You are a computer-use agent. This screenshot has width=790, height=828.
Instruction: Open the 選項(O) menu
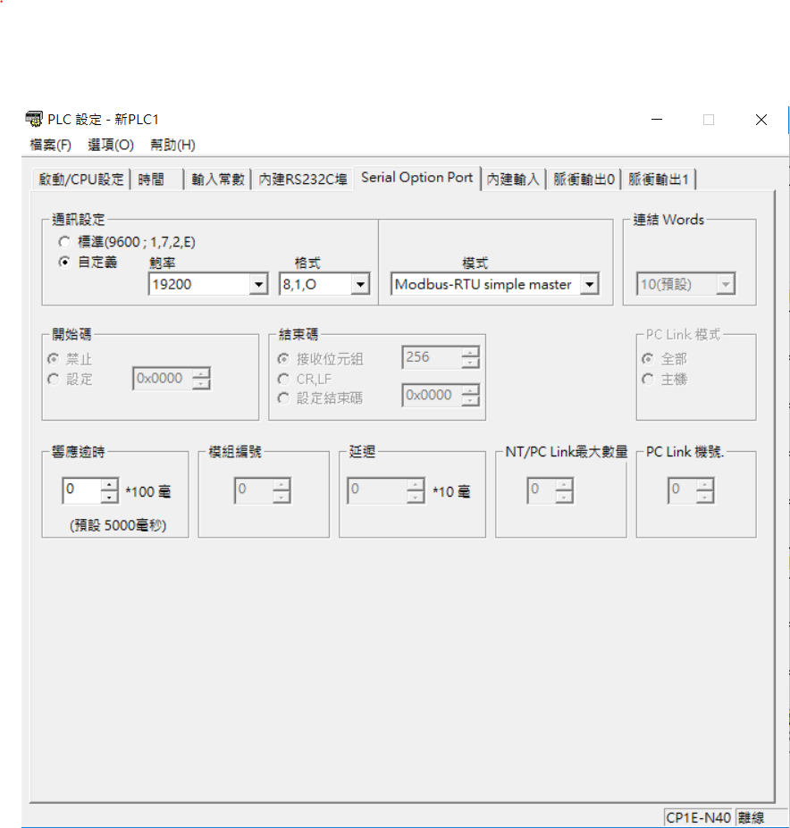tap(111, 145)
